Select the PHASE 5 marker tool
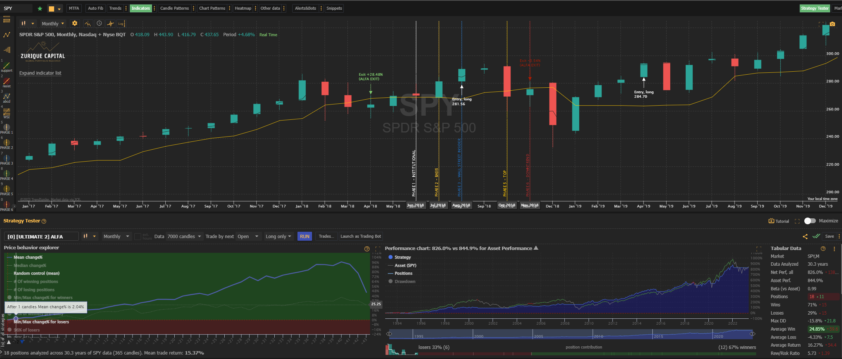The width and height of the screenshot is (842, 359). click(7, 191)
